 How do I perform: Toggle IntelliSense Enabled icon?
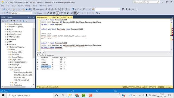[57, 13]
